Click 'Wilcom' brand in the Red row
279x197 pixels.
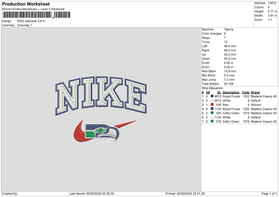pos(256,105)
